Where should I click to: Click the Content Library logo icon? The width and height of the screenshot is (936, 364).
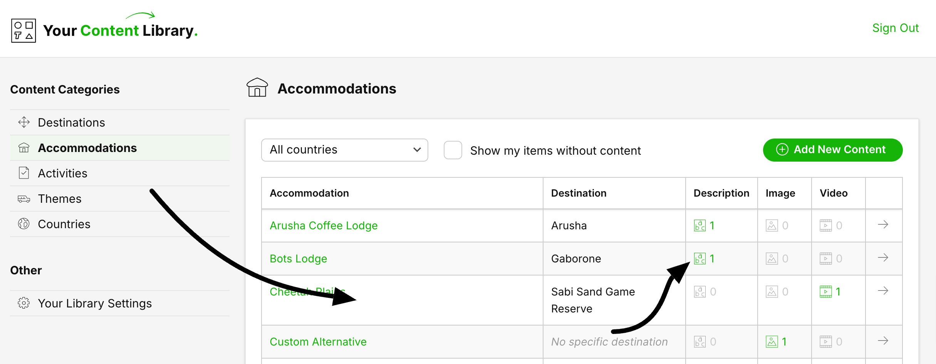coord(23,31)
